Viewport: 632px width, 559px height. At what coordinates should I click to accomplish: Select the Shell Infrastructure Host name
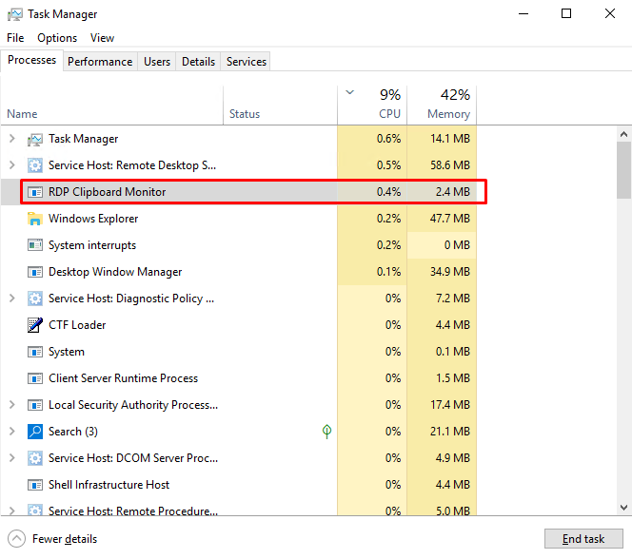(109, 485)
